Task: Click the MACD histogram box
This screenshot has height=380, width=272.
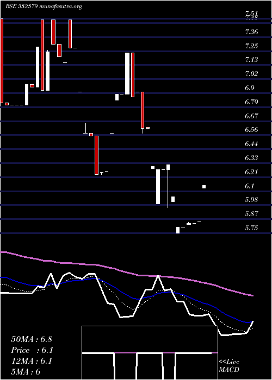Action: pos(150,353)
